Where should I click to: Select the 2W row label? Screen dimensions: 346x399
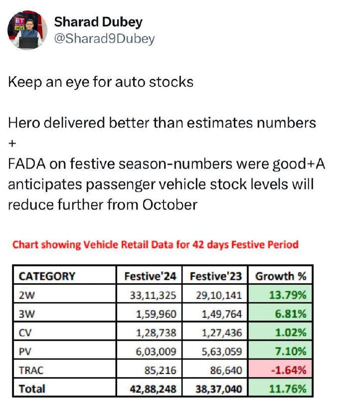(26, 295)
